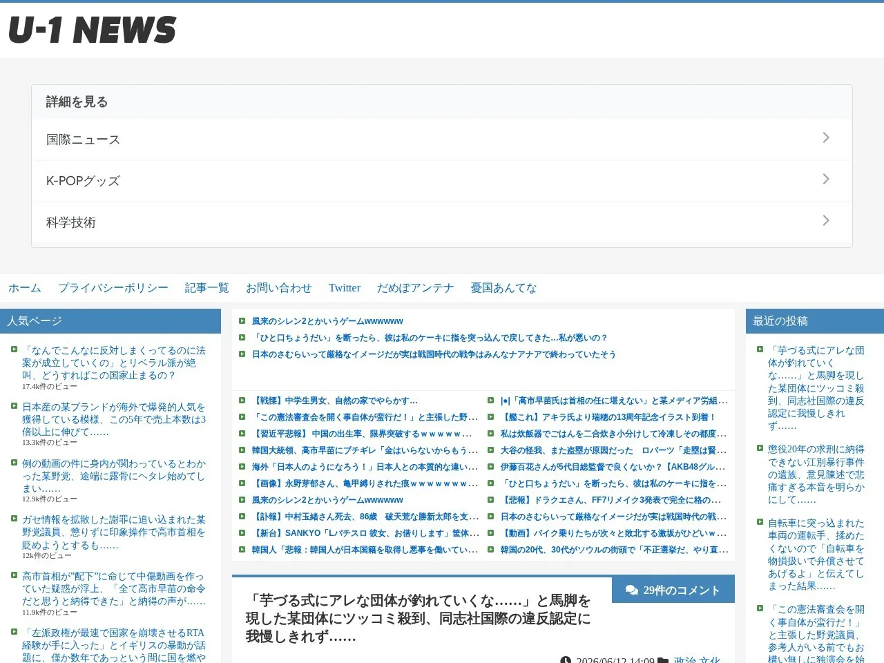Open recent post 懲役20年の求刑に納得できない
884x663 pixels.
click(x=816, y=474)
